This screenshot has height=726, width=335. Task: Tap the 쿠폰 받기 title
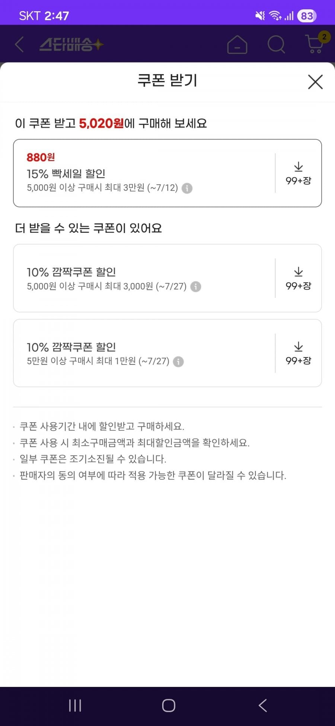point(167,80)
